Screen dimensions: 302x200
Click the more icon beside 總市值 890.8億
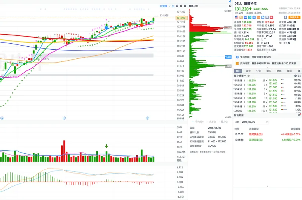[298, 29]
